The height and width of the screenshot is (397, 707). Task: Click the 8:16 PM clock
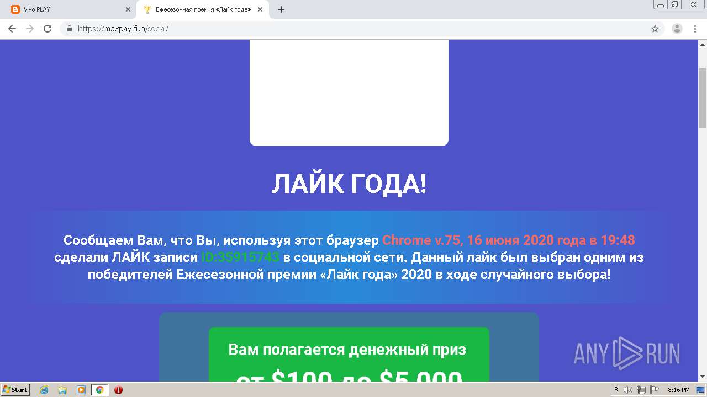[x=679, y=390]
